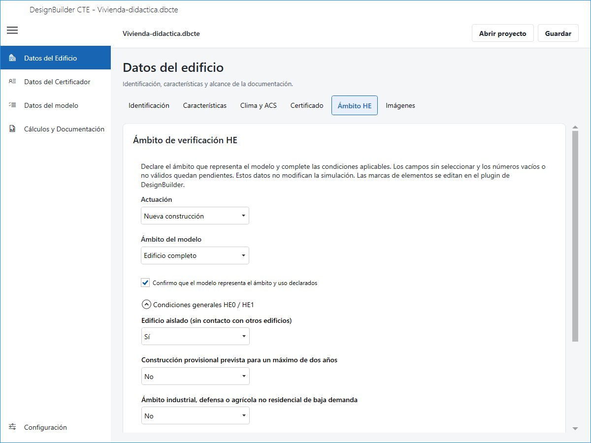Screen dimensions: 591x443
Task: Click the report icon beside Cálculos y Documentación
Action: tap(13, 129)
